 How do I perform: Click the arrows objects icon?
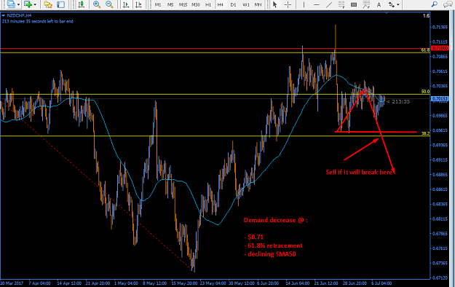pos(392,4)
